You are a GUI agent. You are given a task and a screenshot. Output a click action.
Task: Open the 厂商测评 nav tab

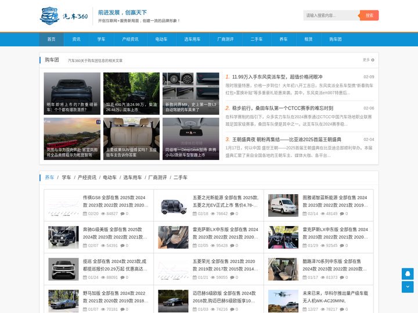(x=225, y=39)
